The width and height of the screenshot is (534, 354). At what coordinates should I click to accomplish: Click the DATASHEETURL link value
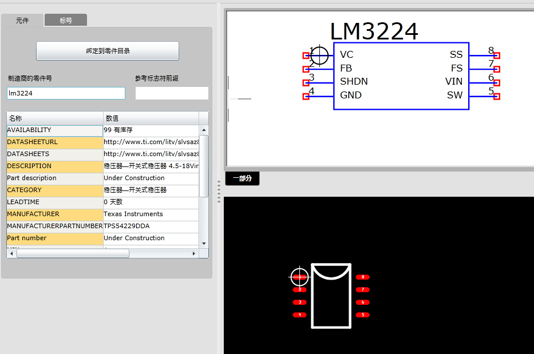pyautogui.click(x=151, y=142)
